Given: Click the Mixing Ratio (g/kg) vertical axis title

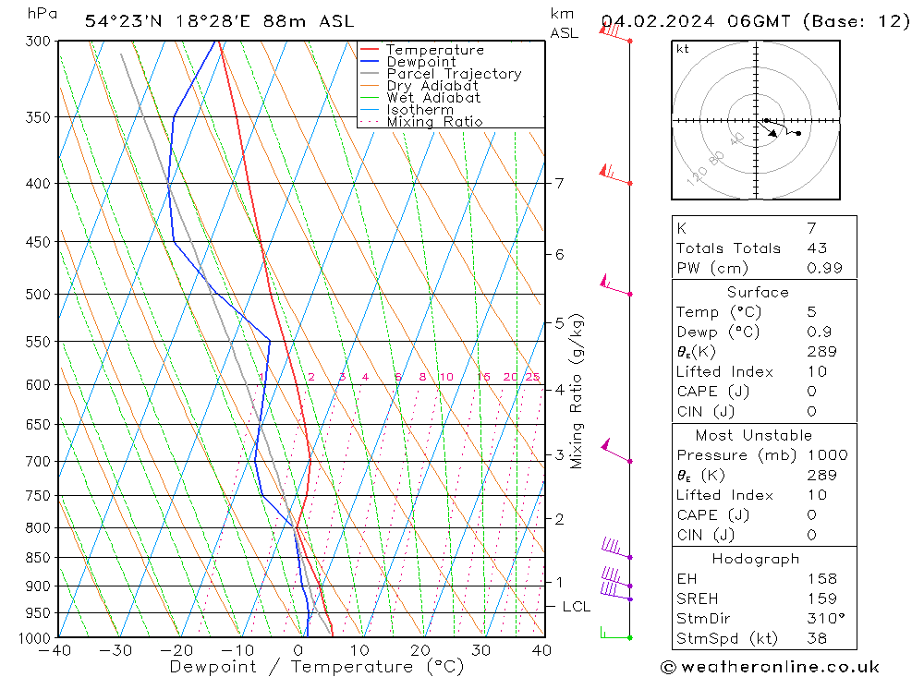Looking at the screenshot, I should pos(577,392).
